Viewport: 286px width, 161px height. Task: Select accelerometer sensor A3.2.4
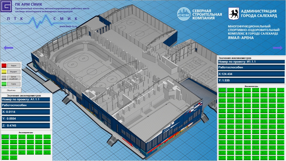[14, 152]
